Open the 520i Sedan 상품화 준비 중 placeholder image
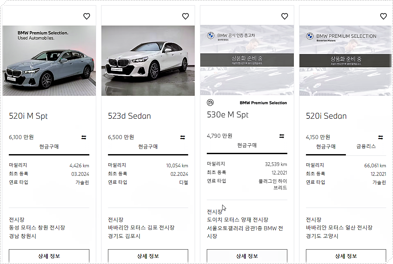The width and height of the screenshot is (393, 264). [x=346, y=61]
